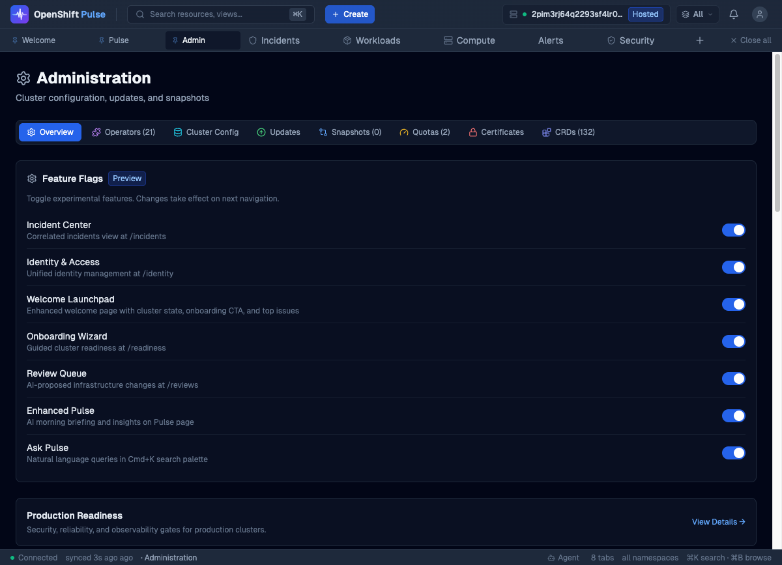The height and width of the screenshot is (565, 782).
Task: Open the notifications bell
Action: [x=734, y=14]
